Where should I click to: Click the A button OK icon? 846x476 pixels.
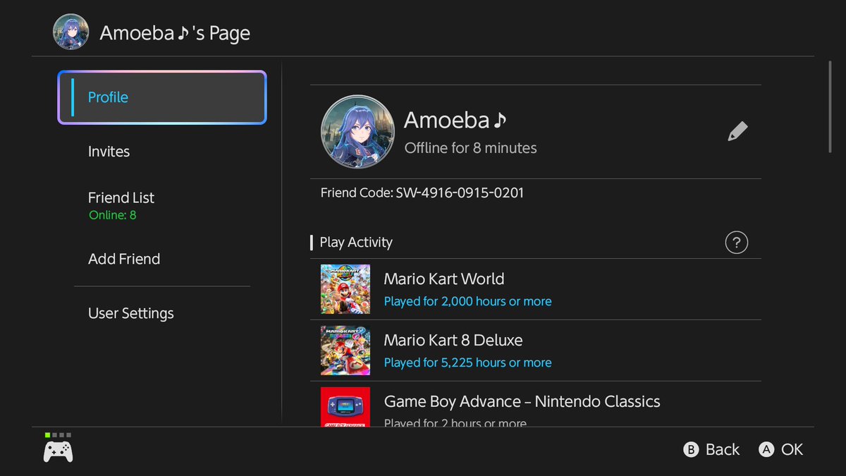766,449
